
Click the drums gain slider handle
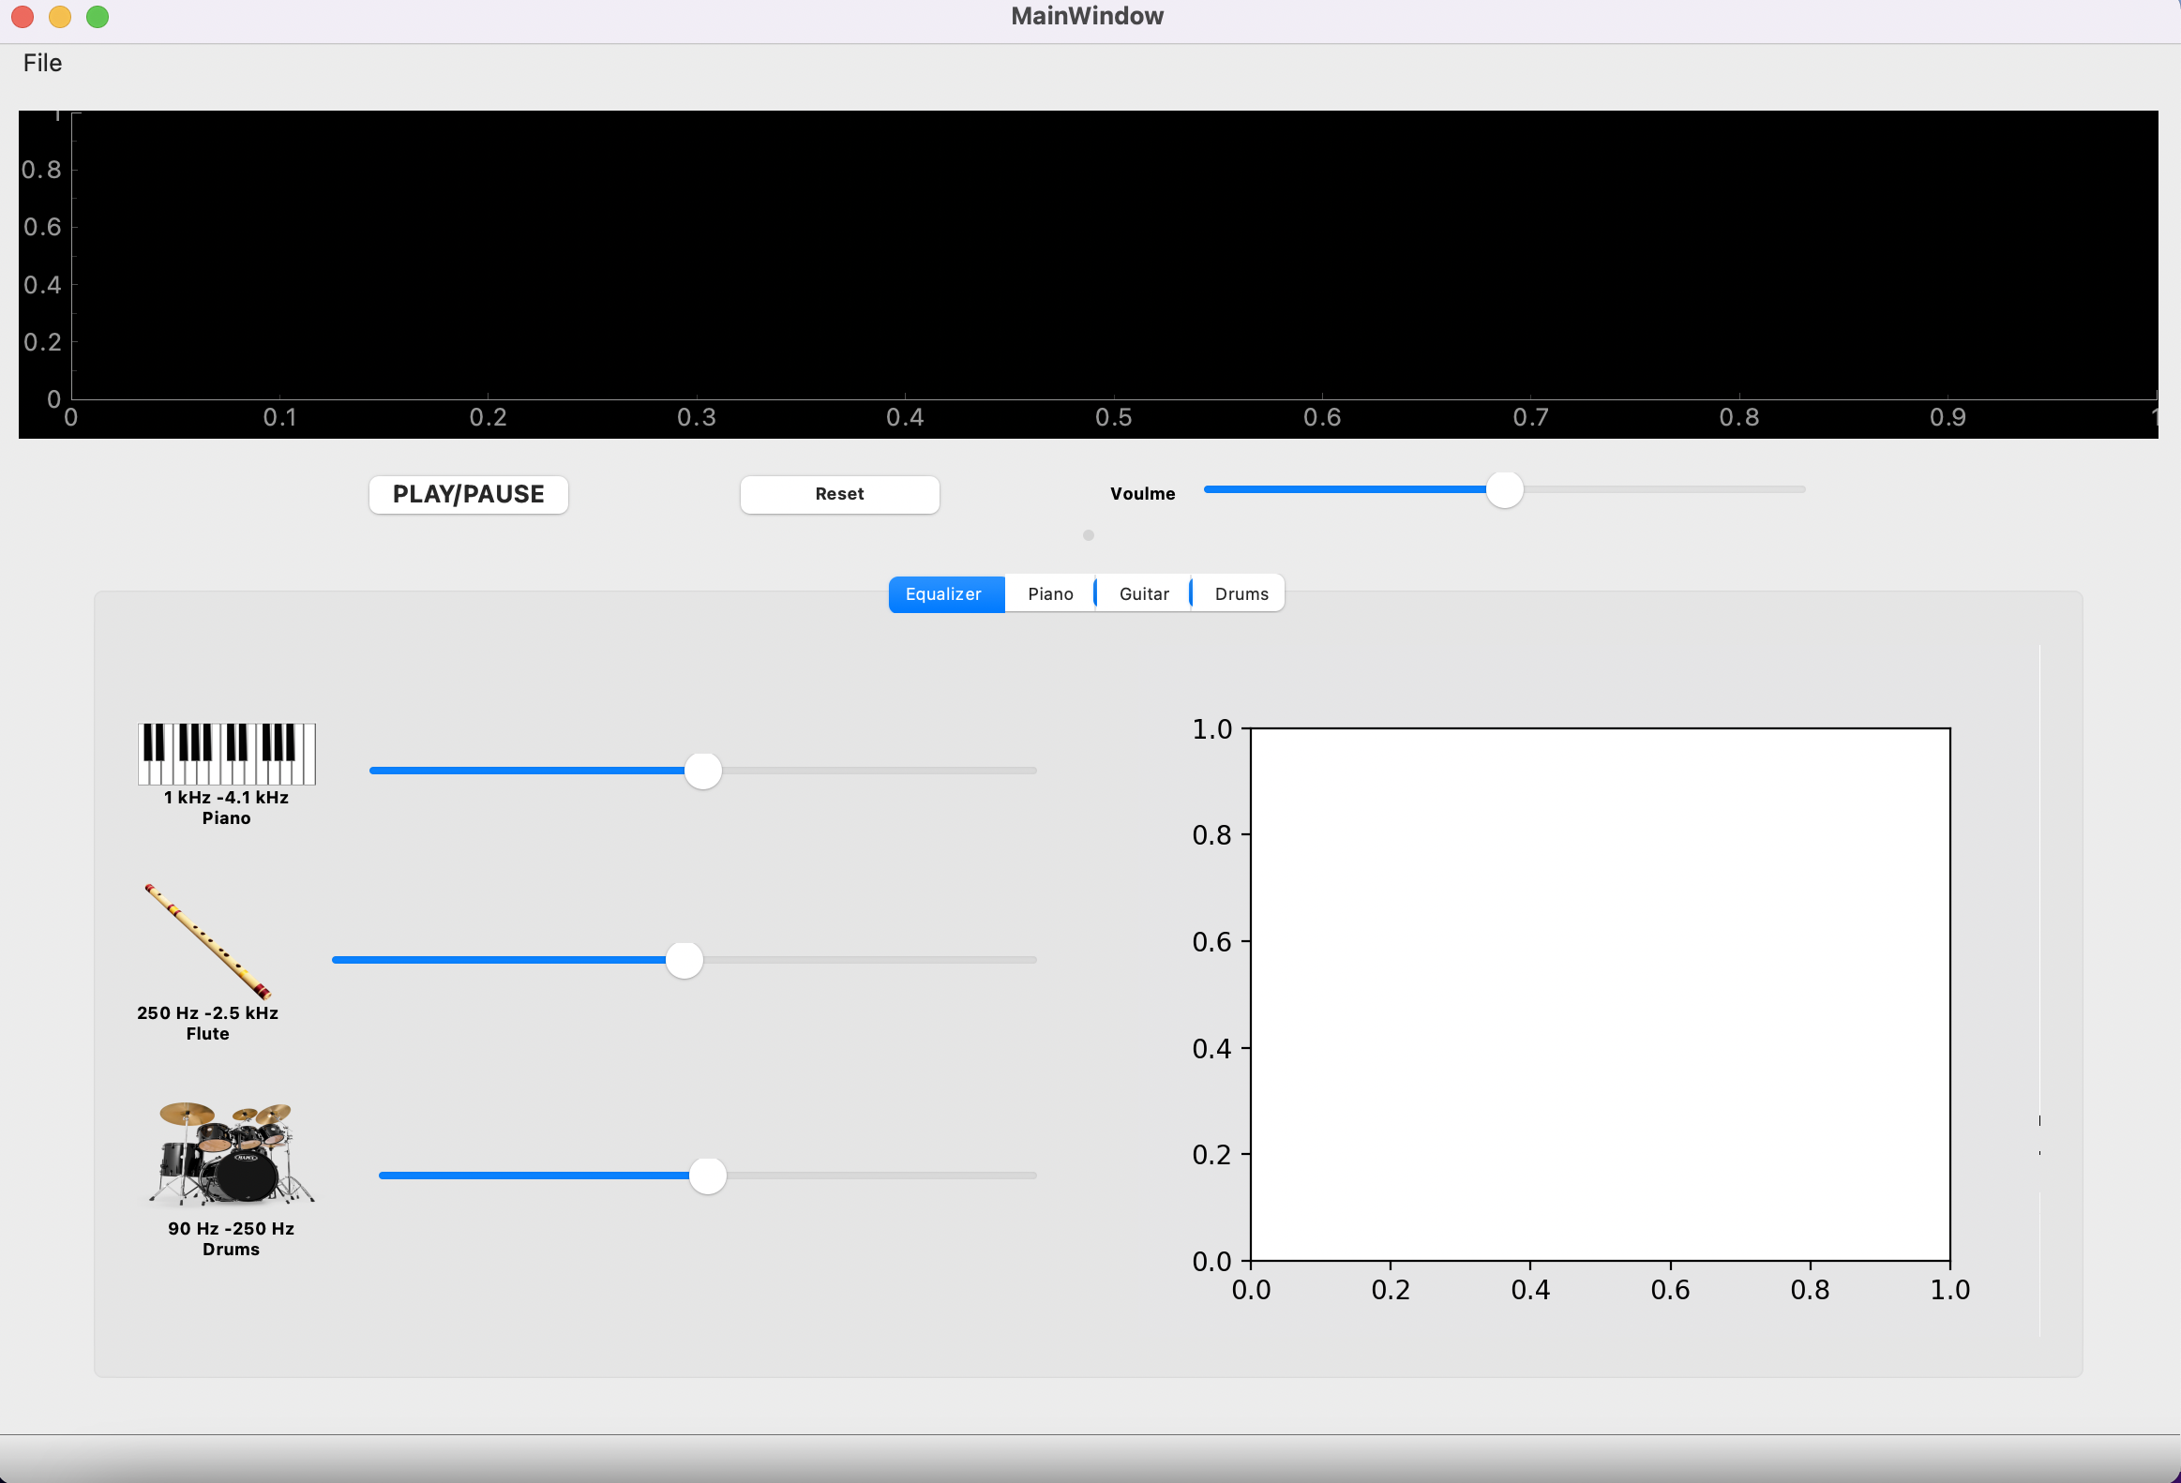click(x=708, y=1176)
